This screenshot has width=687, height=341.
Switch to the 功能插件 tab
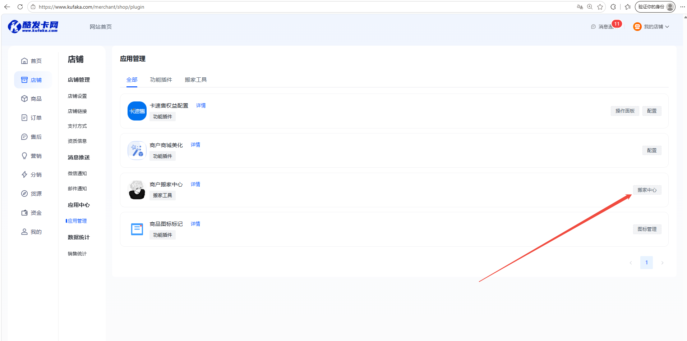pos(161,79)
